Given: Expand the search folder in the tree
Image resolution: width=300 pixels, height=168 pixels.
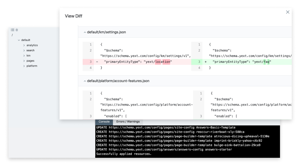Looking at the screenshot, I should [24, 50].
